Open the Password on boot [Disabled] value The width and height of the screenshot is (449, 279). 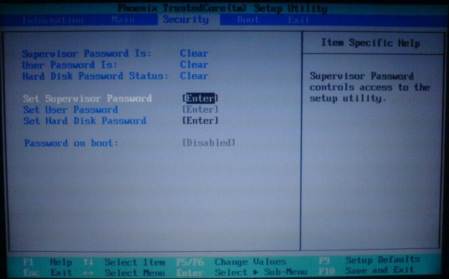208,143
